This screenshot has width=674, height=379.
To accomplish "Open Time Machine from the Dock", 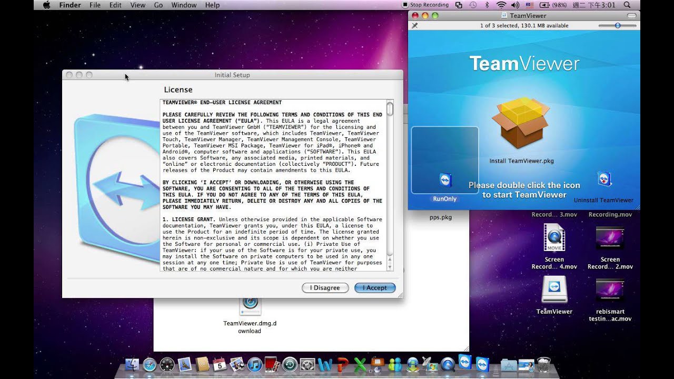I will (290, 364).
